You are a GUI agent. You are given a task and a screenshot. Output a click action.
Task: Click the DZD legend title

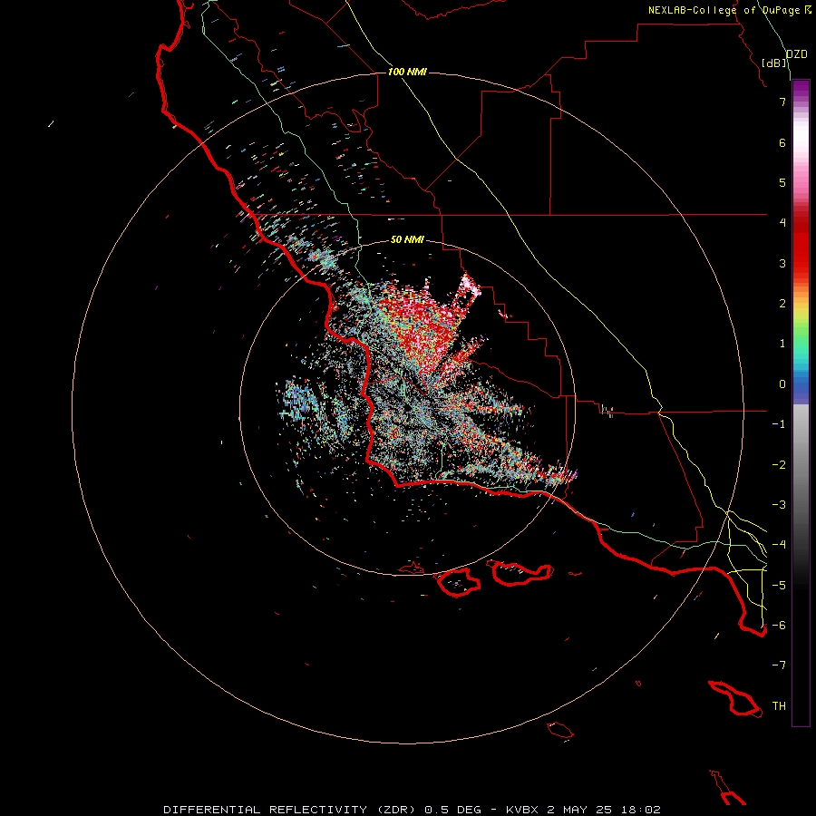pos(797,54)
